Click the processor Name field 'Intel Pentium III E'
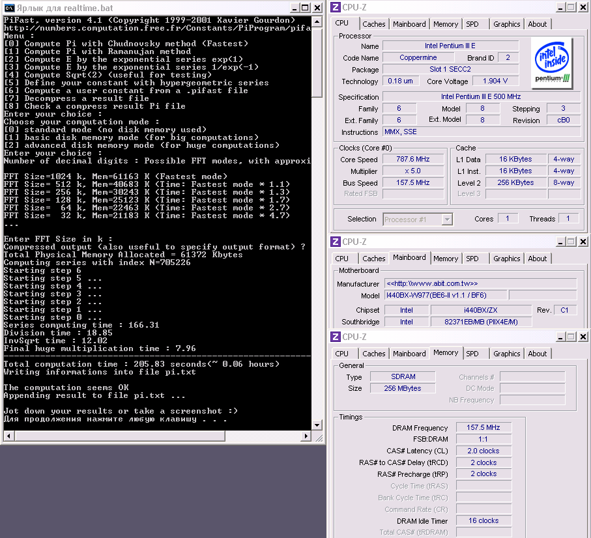Screen dimensions: 591x538 coord(450,46)
